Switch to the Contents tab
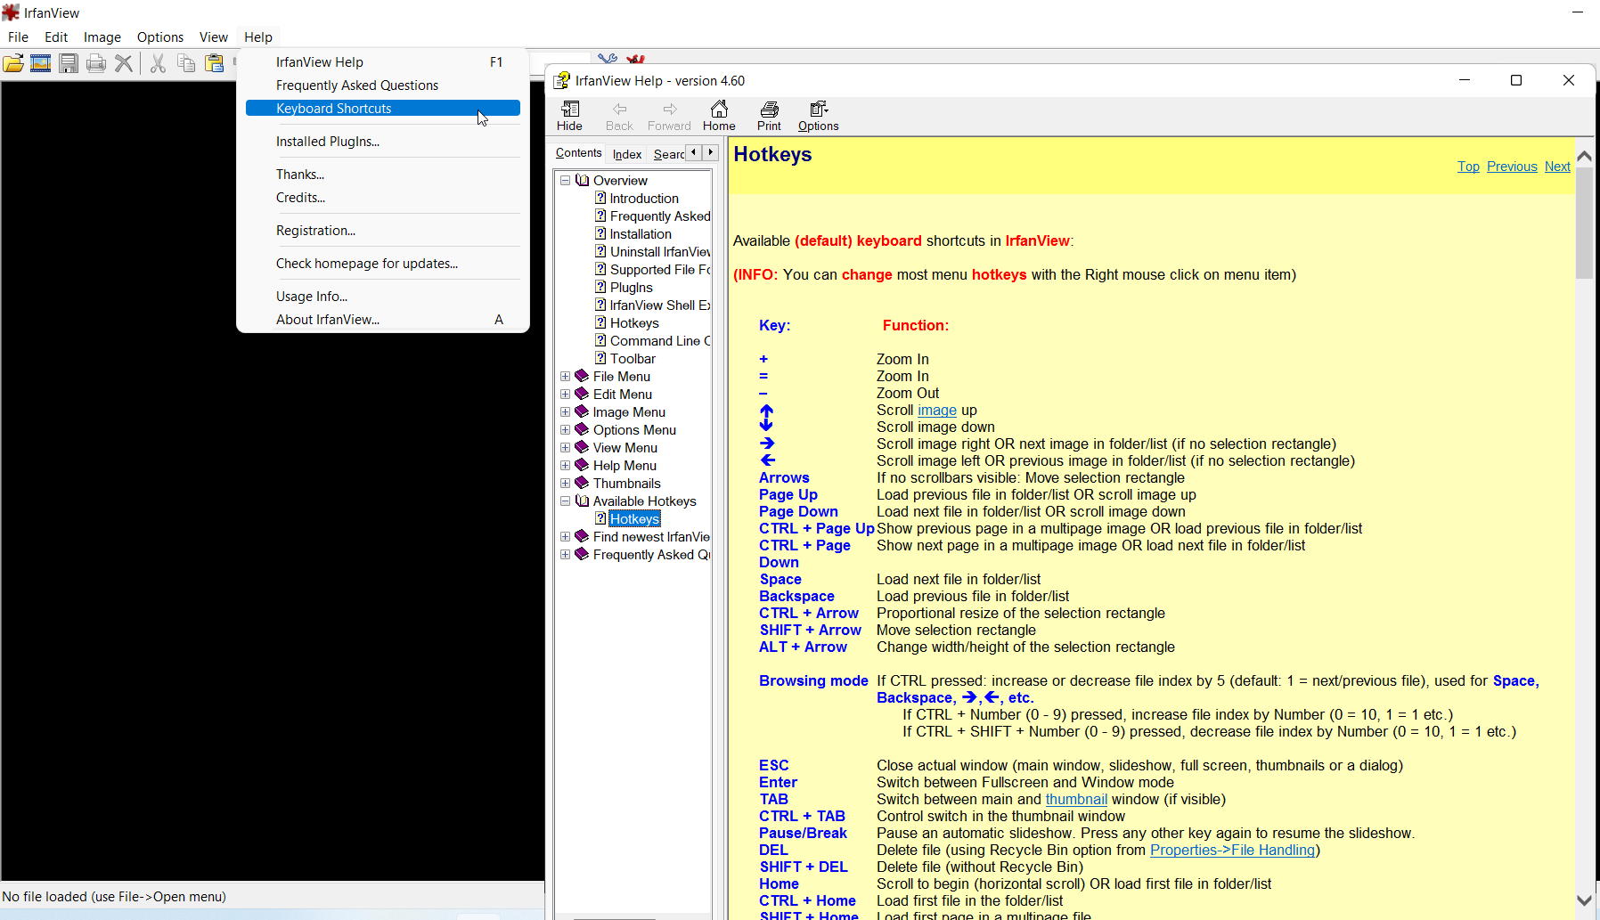 [x=579, y=153]
